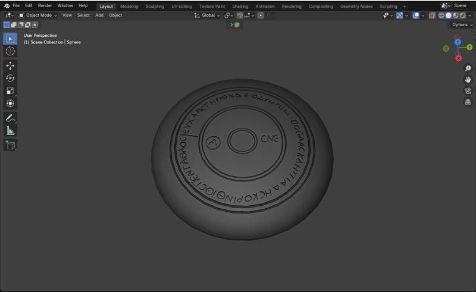Open the Sculpting workspace tab
The image size is (476, 292).
tap(155, 6)
